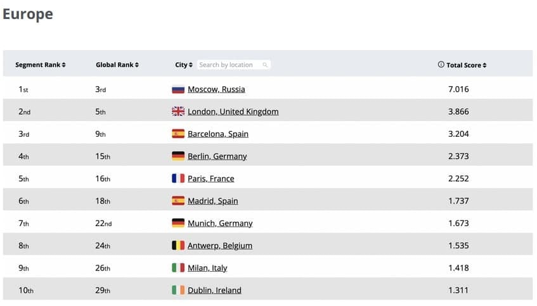Click the Ireland flag beside Dublin
Image resolution: width=537 pixels, height=306 pixels.
178,290
